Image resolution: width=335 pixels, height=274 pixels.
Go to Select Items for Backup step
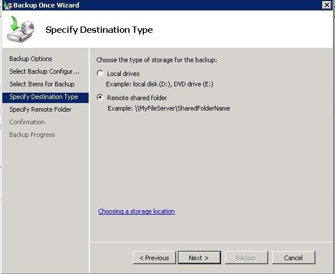42,84
